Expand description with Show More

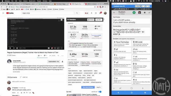[16, 72]
